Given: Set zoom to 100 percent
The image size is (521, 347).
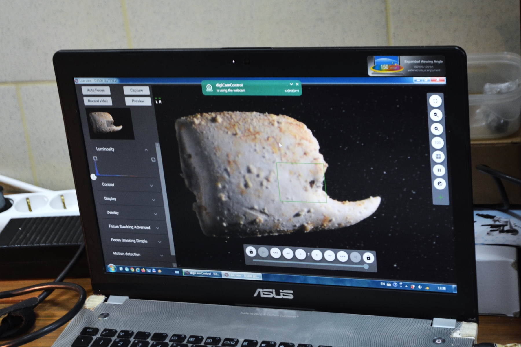Looking at the screenshot, I should 437,143.
